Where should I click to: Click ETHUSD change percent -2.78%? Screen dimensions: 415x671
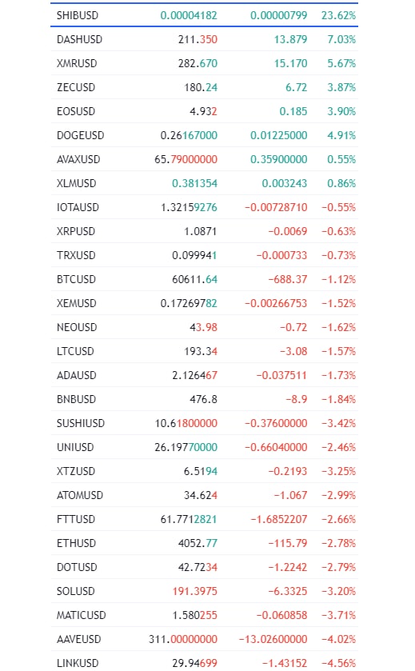[338, 542]
